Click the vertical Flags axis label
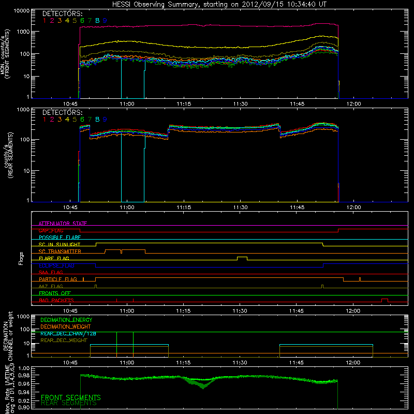The width and height of the screenshot is (414, 414). [21, 258]
